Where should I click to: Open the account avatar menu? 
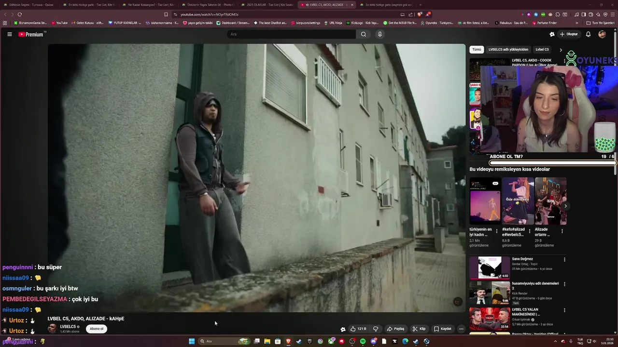pyautogui.click(x=602, y=34)
